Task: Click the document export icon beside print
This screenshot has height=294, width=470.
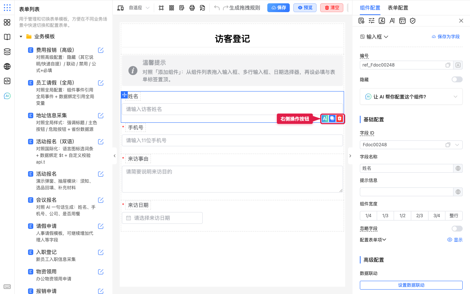Action: [202, 8]
